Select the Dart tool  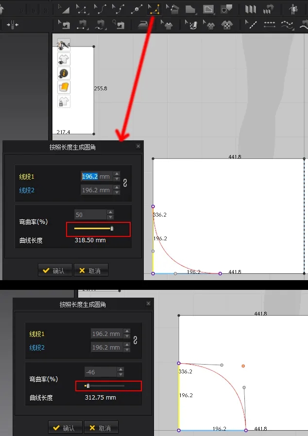click(x=226, y=9)
